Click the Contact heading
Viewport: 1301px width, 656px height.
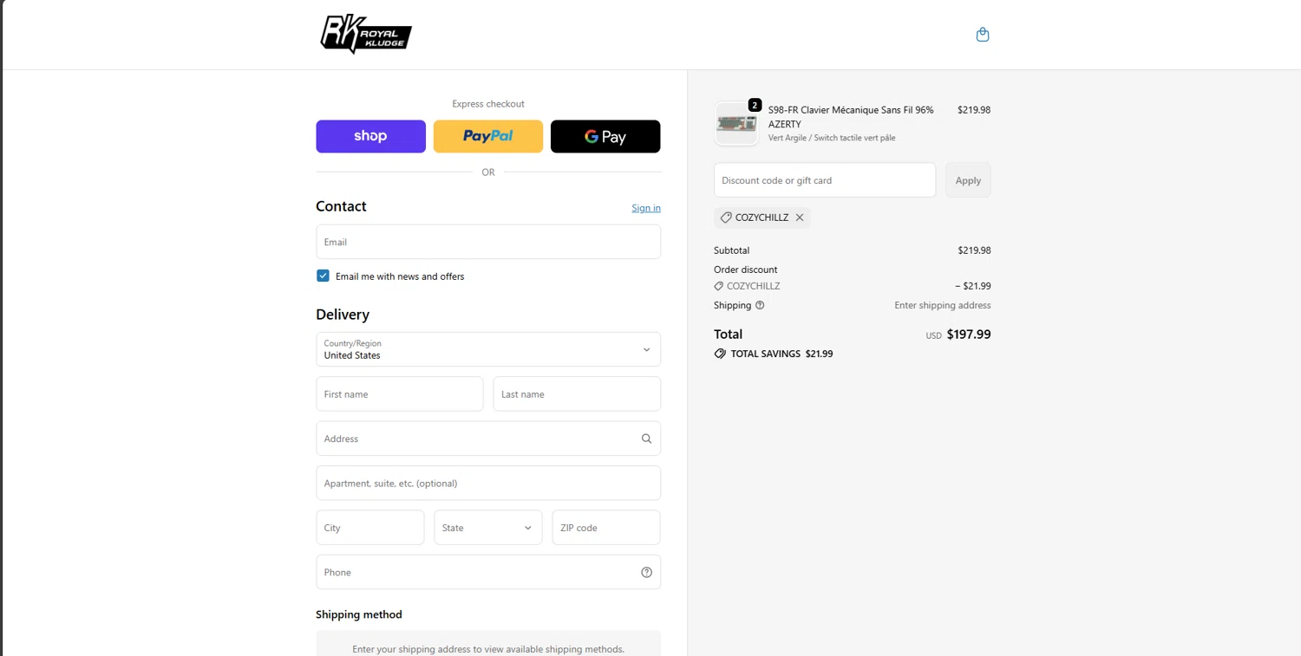tap(341, 206)
